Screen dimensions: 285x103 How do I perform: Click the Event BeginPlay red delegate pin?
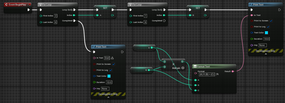click(30, 4)
